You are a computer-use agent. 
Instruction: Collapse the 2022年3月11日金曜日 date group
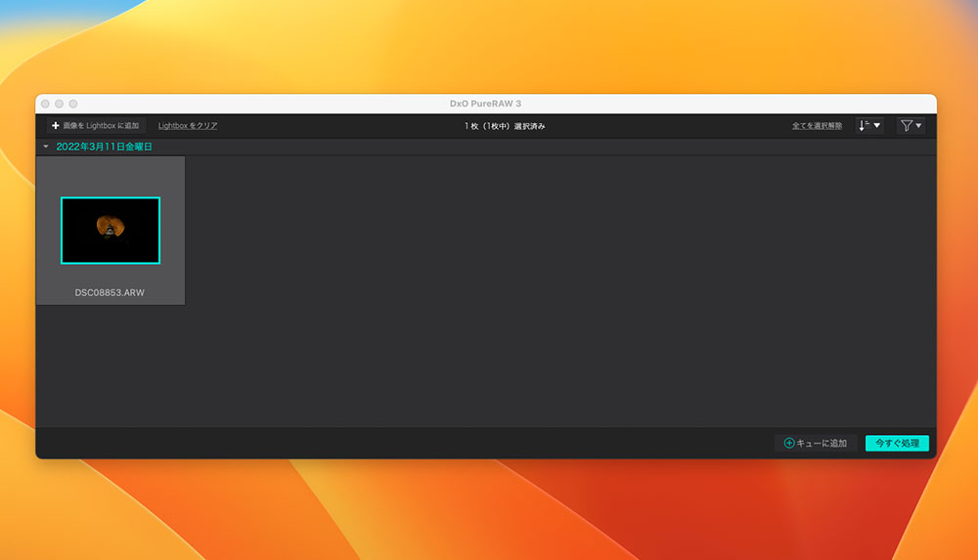46,147
